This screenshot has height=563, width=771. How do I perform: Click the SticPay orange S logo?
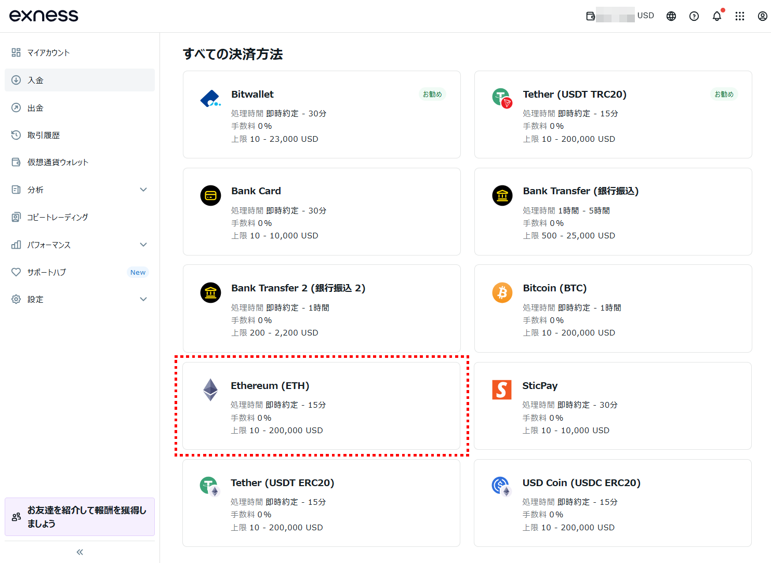pyautogui.click(x=502, y=390)
